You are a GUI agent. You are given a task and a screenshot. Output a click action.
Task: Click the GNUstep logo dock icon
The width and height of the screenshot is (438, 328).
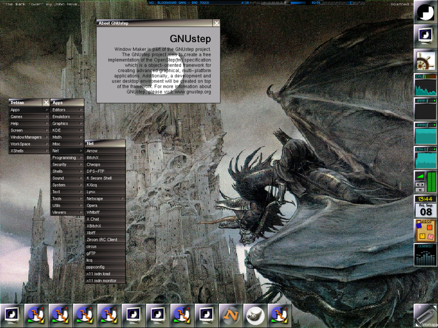click(x=426, y=12)
